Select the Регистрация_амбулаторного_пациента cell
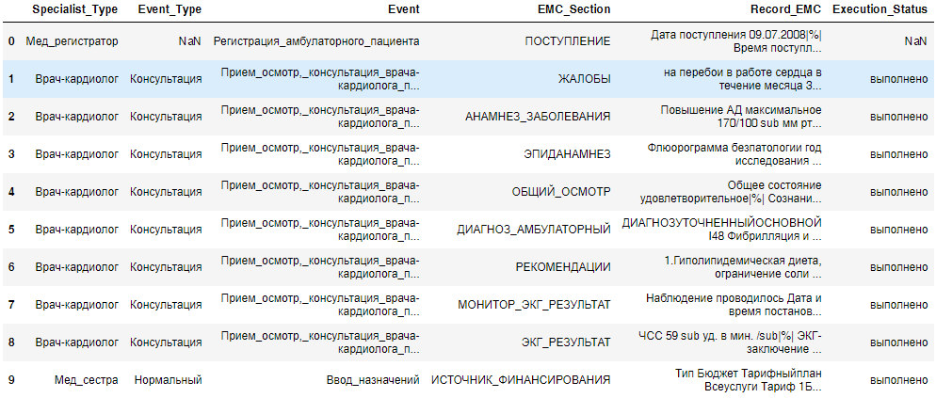This screenshot has width=936, height=398. point(316,42)
